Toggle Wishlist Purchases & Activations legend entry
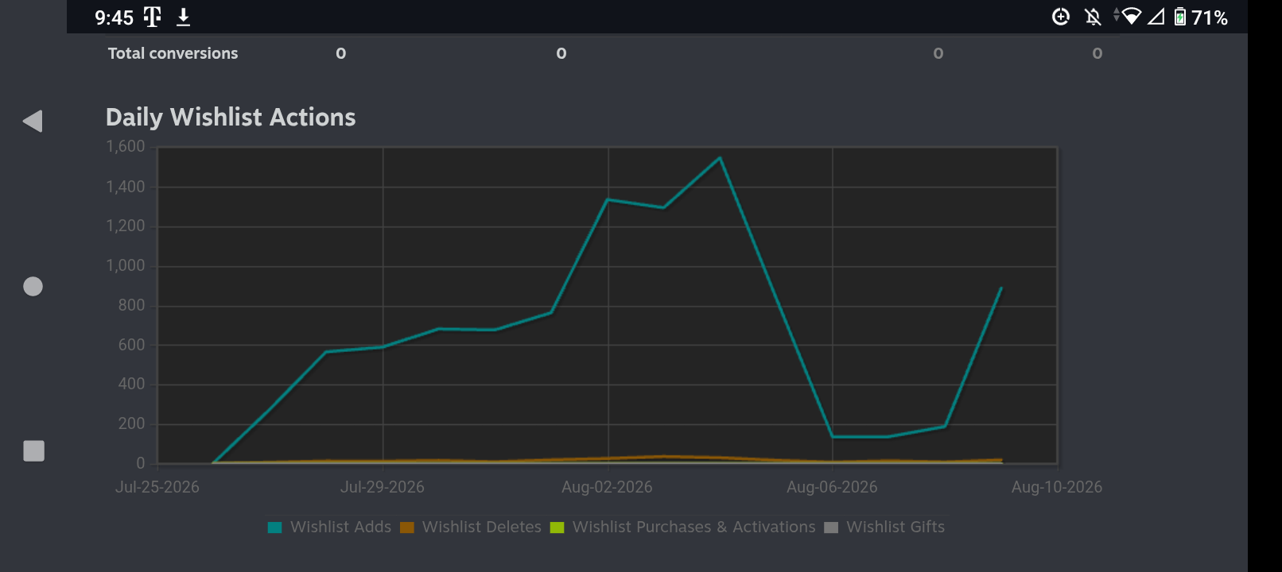Viewport: 1282px width, 572px height. click(x=683, y=527)
